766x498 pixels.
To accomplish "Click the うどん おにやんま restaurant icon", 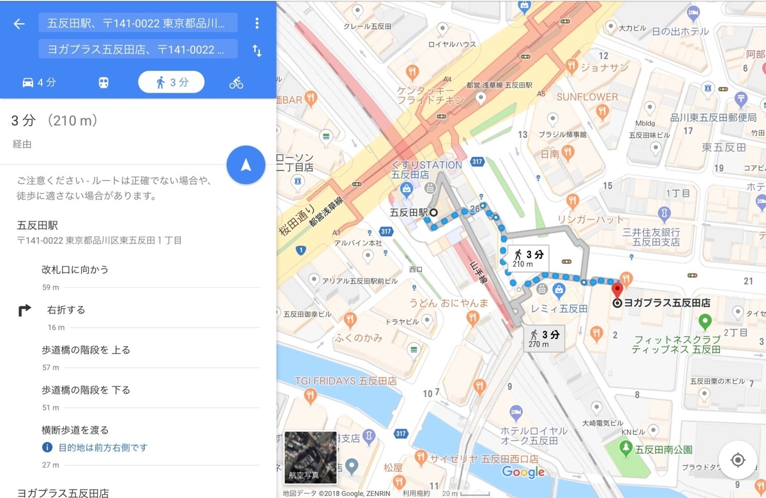I will pos(472,318).
